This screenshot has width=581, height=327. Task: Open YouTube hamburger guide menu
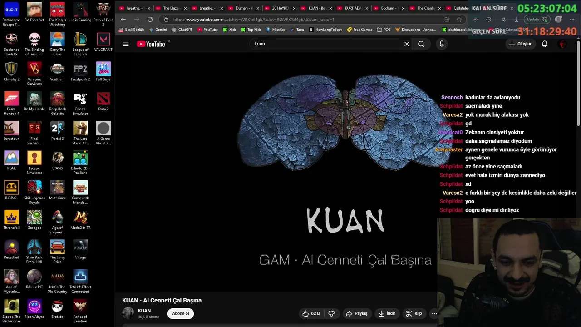coord(126,44)
